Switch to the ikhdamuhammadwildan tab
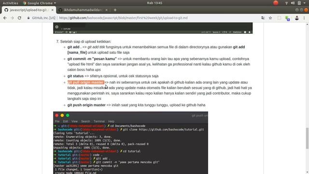The width and height of the screenshot is (309, 174). [83, 10]
